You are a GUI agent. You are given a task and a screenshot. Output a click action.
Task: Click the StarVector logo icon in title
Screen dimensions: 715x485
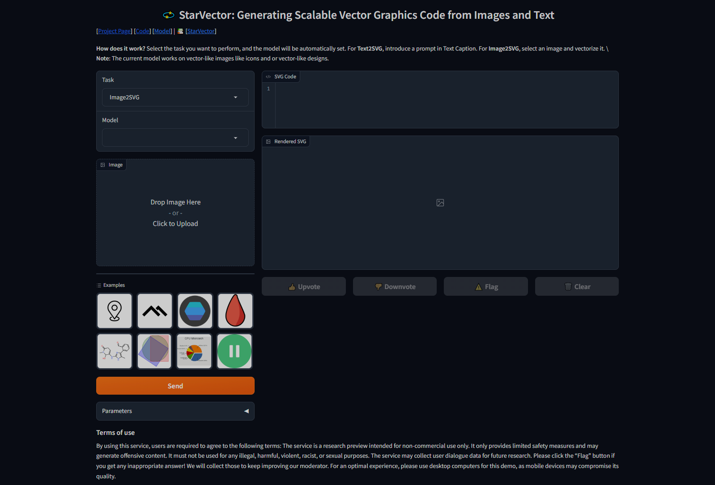pyautogui.click(x=169, y=15)
